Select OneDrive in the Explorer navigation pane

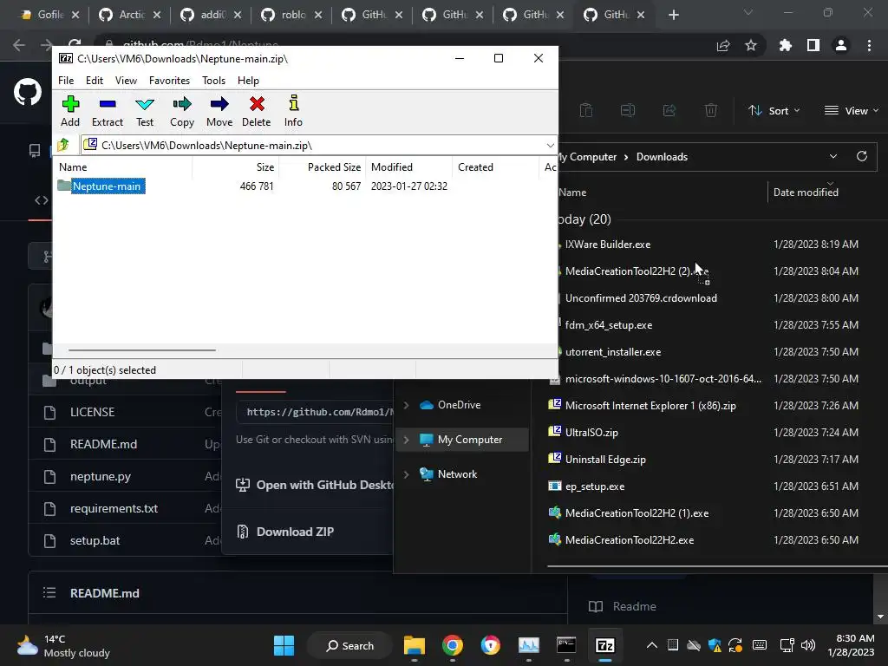(x=459, y=405)
